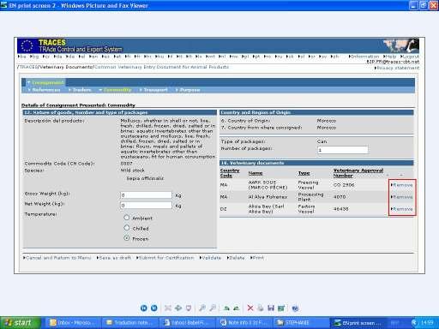This screenshot has width=439, height=329.
Task: Open the References tab
Action: [44, 90]
